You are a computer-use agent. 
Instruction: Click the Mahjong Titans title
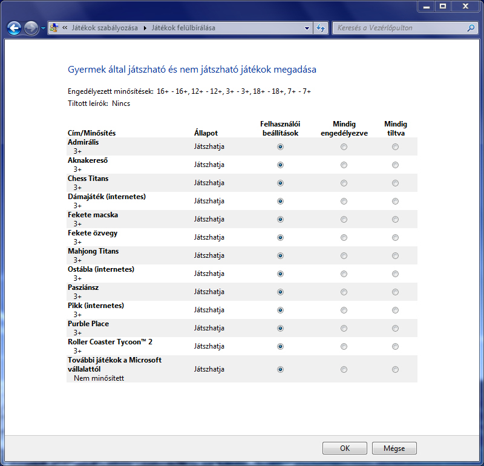coord(93,251)
